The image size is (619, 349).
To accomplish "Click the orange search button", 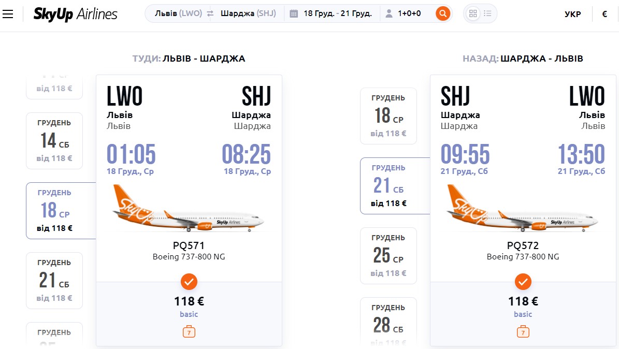I will click(x=443, y=14).
